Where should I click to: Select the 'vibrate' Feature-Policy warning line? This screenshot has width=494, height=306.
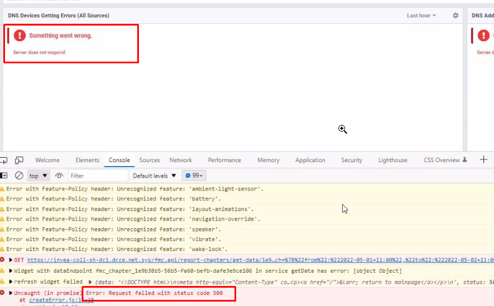[247, 239]
